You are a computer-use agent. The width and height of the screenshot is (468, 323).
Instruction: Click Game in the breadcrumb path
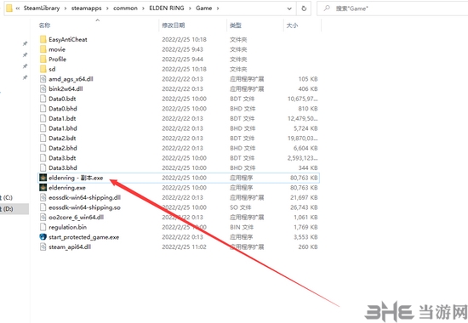[204, 8]
